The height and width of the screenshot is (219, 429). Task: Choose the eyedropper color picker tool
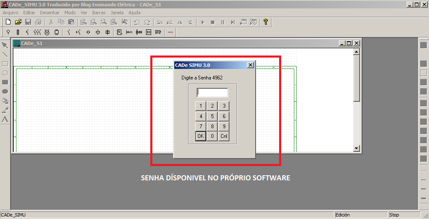(x=5, y=110)
